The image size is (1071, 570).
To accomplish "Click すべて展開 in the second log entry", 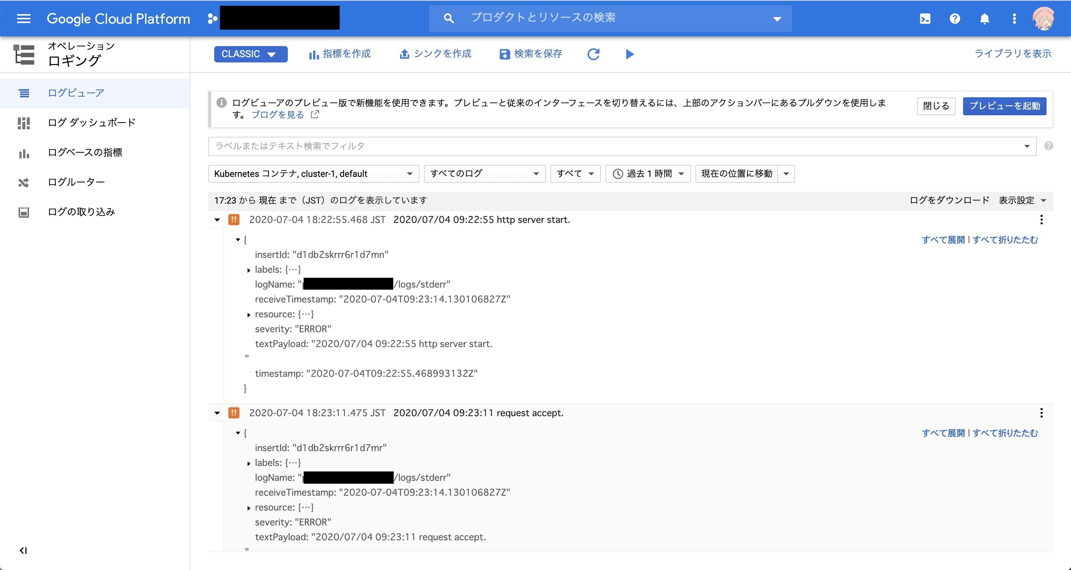I will (943, 433).
